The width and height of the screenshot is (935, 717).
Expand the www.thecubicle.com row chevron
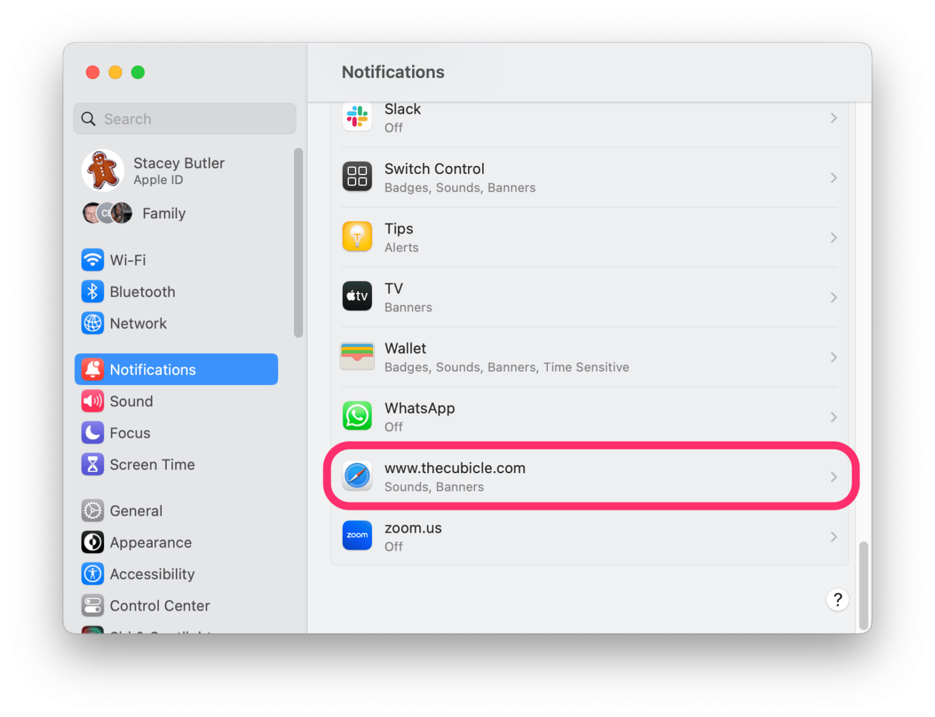pos(834,477)
